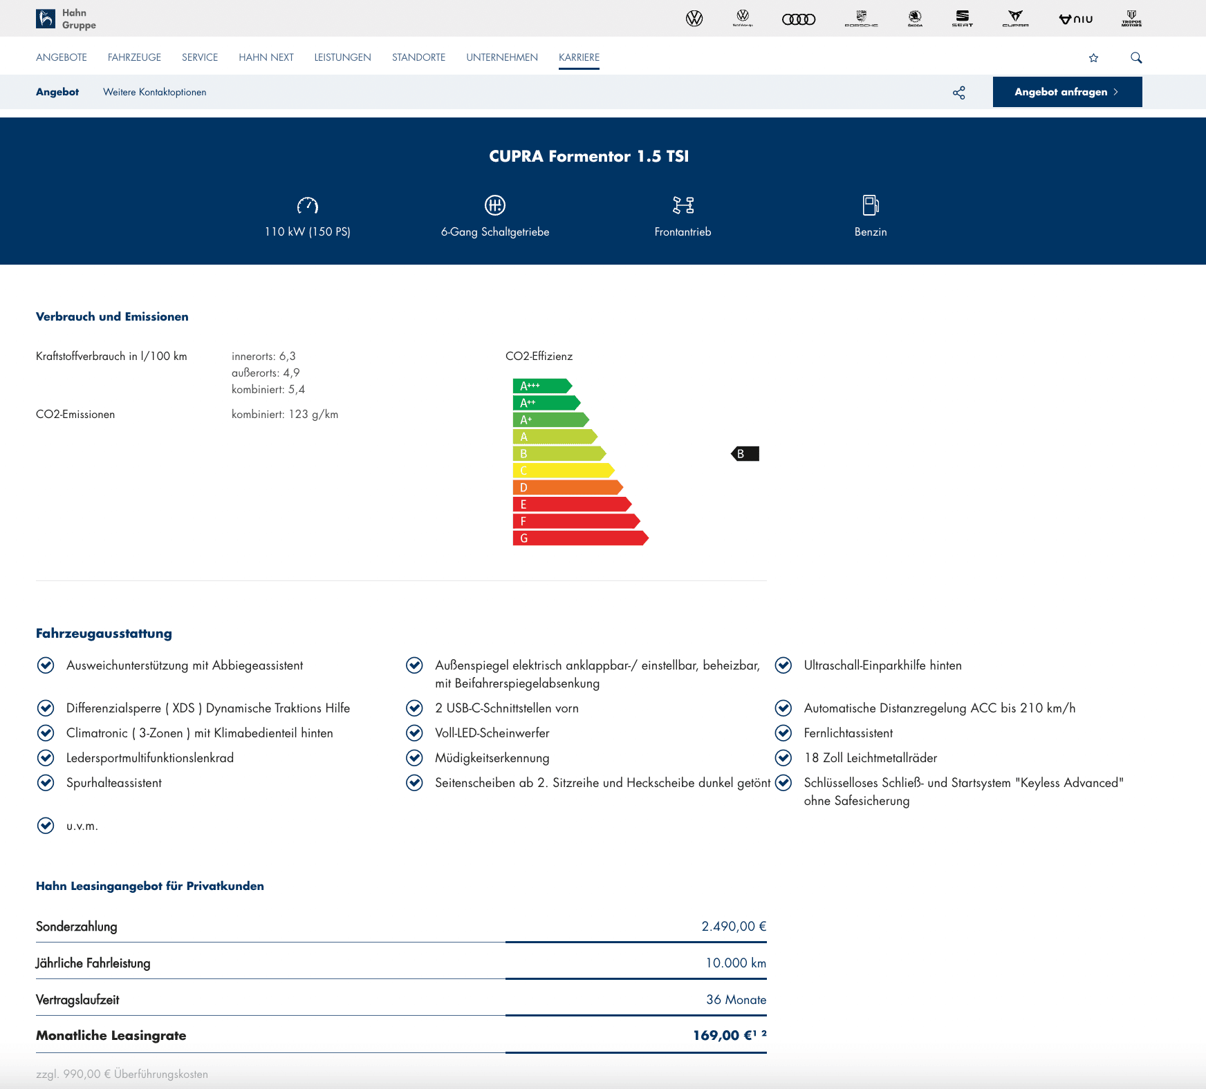
Task: Click the Sonderzahlung 2.490,00 € amount
Action: (734, 927)
